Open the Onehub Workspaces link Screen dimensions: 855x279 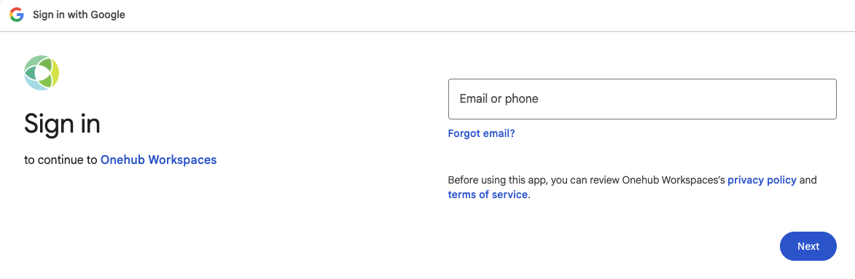[159, 160]
